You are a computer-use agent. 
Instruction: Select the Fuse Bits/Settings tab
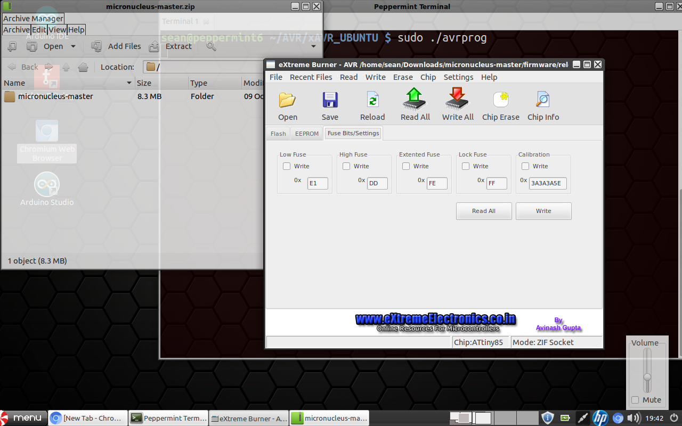click(x=353, y=133)
